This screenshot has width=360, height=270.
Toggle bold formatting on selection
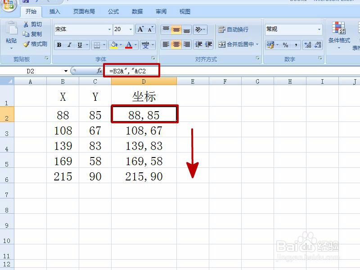(x=59, y=45)
